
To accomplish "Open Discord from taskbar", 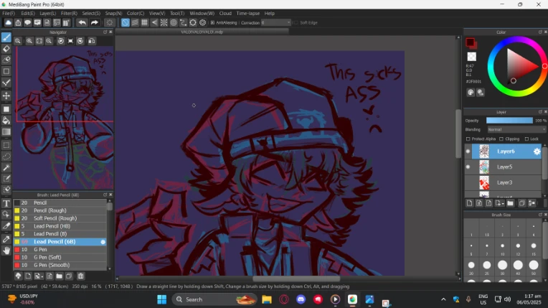I will click(x=301, y=299).
